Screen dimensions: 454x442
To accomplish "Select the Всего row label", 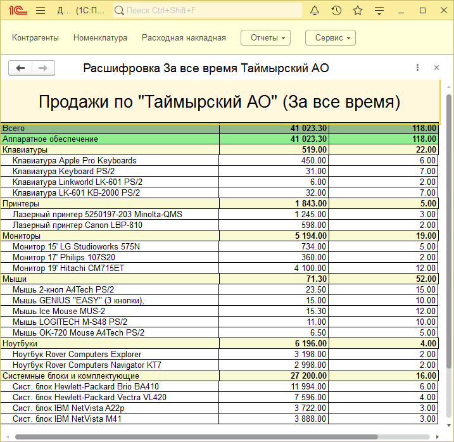I will click(13, 128).
